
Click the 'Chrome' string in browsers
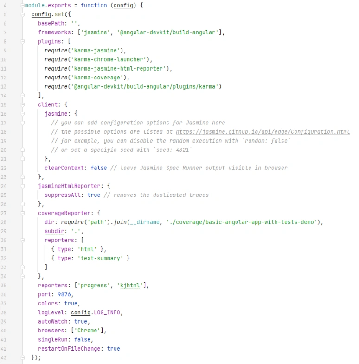87,331
